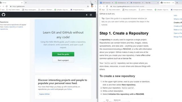Click the 'watch' link in news feed text
The image size is (182, 102).
tap(52, 89)
